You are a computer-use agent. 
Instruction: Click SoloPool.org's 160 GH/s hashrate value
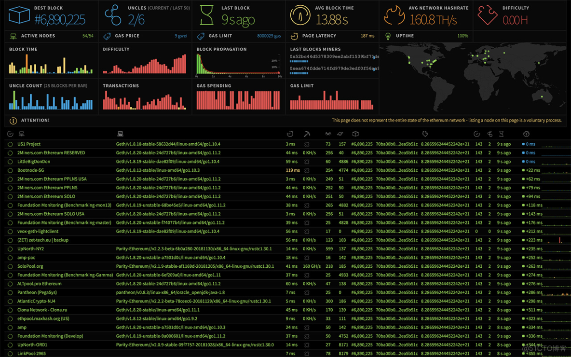click(312, 267)
